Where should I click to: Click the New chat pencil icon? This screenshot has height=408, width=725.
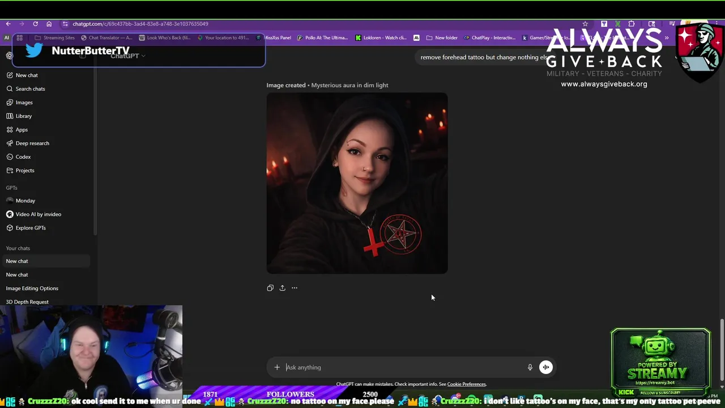(10, 75)
